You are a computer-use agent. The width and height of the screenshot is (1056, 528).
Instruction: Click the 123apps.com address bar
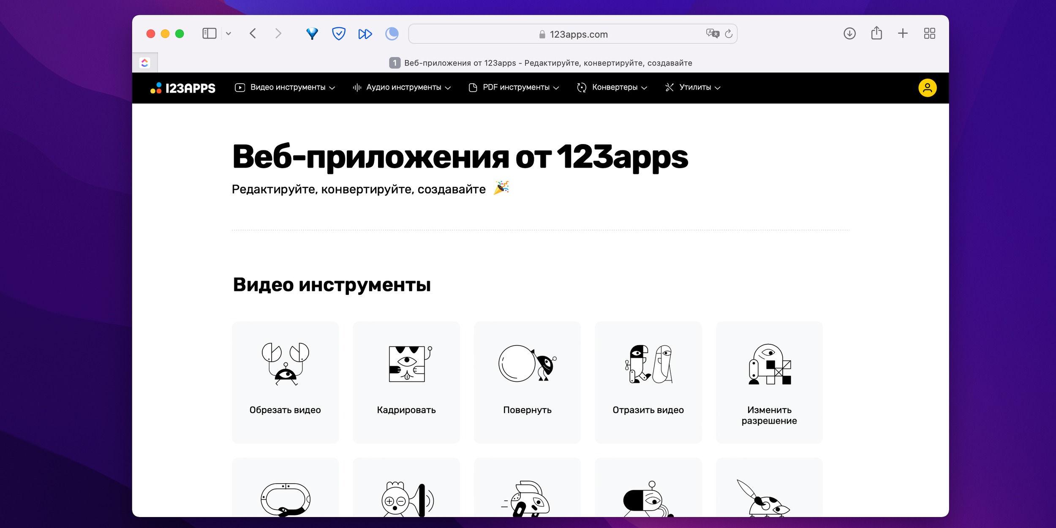(x=578, y=34)
